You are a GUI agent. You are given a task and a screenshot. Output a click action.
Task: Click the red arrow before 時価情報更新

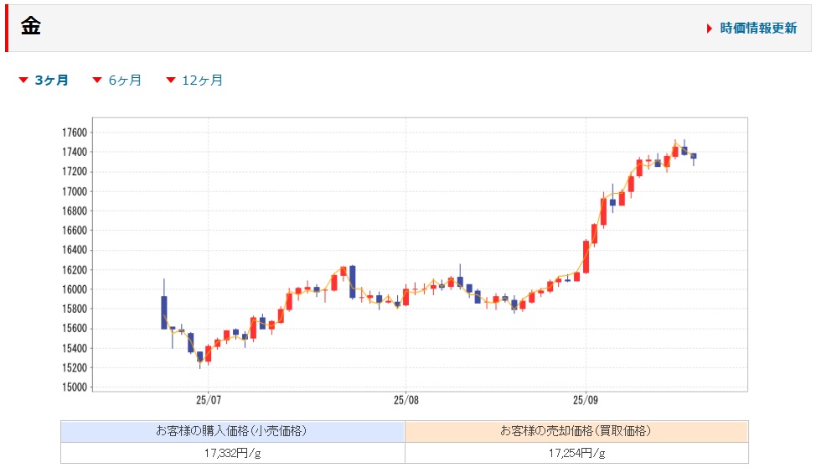(x=710, y=29)
